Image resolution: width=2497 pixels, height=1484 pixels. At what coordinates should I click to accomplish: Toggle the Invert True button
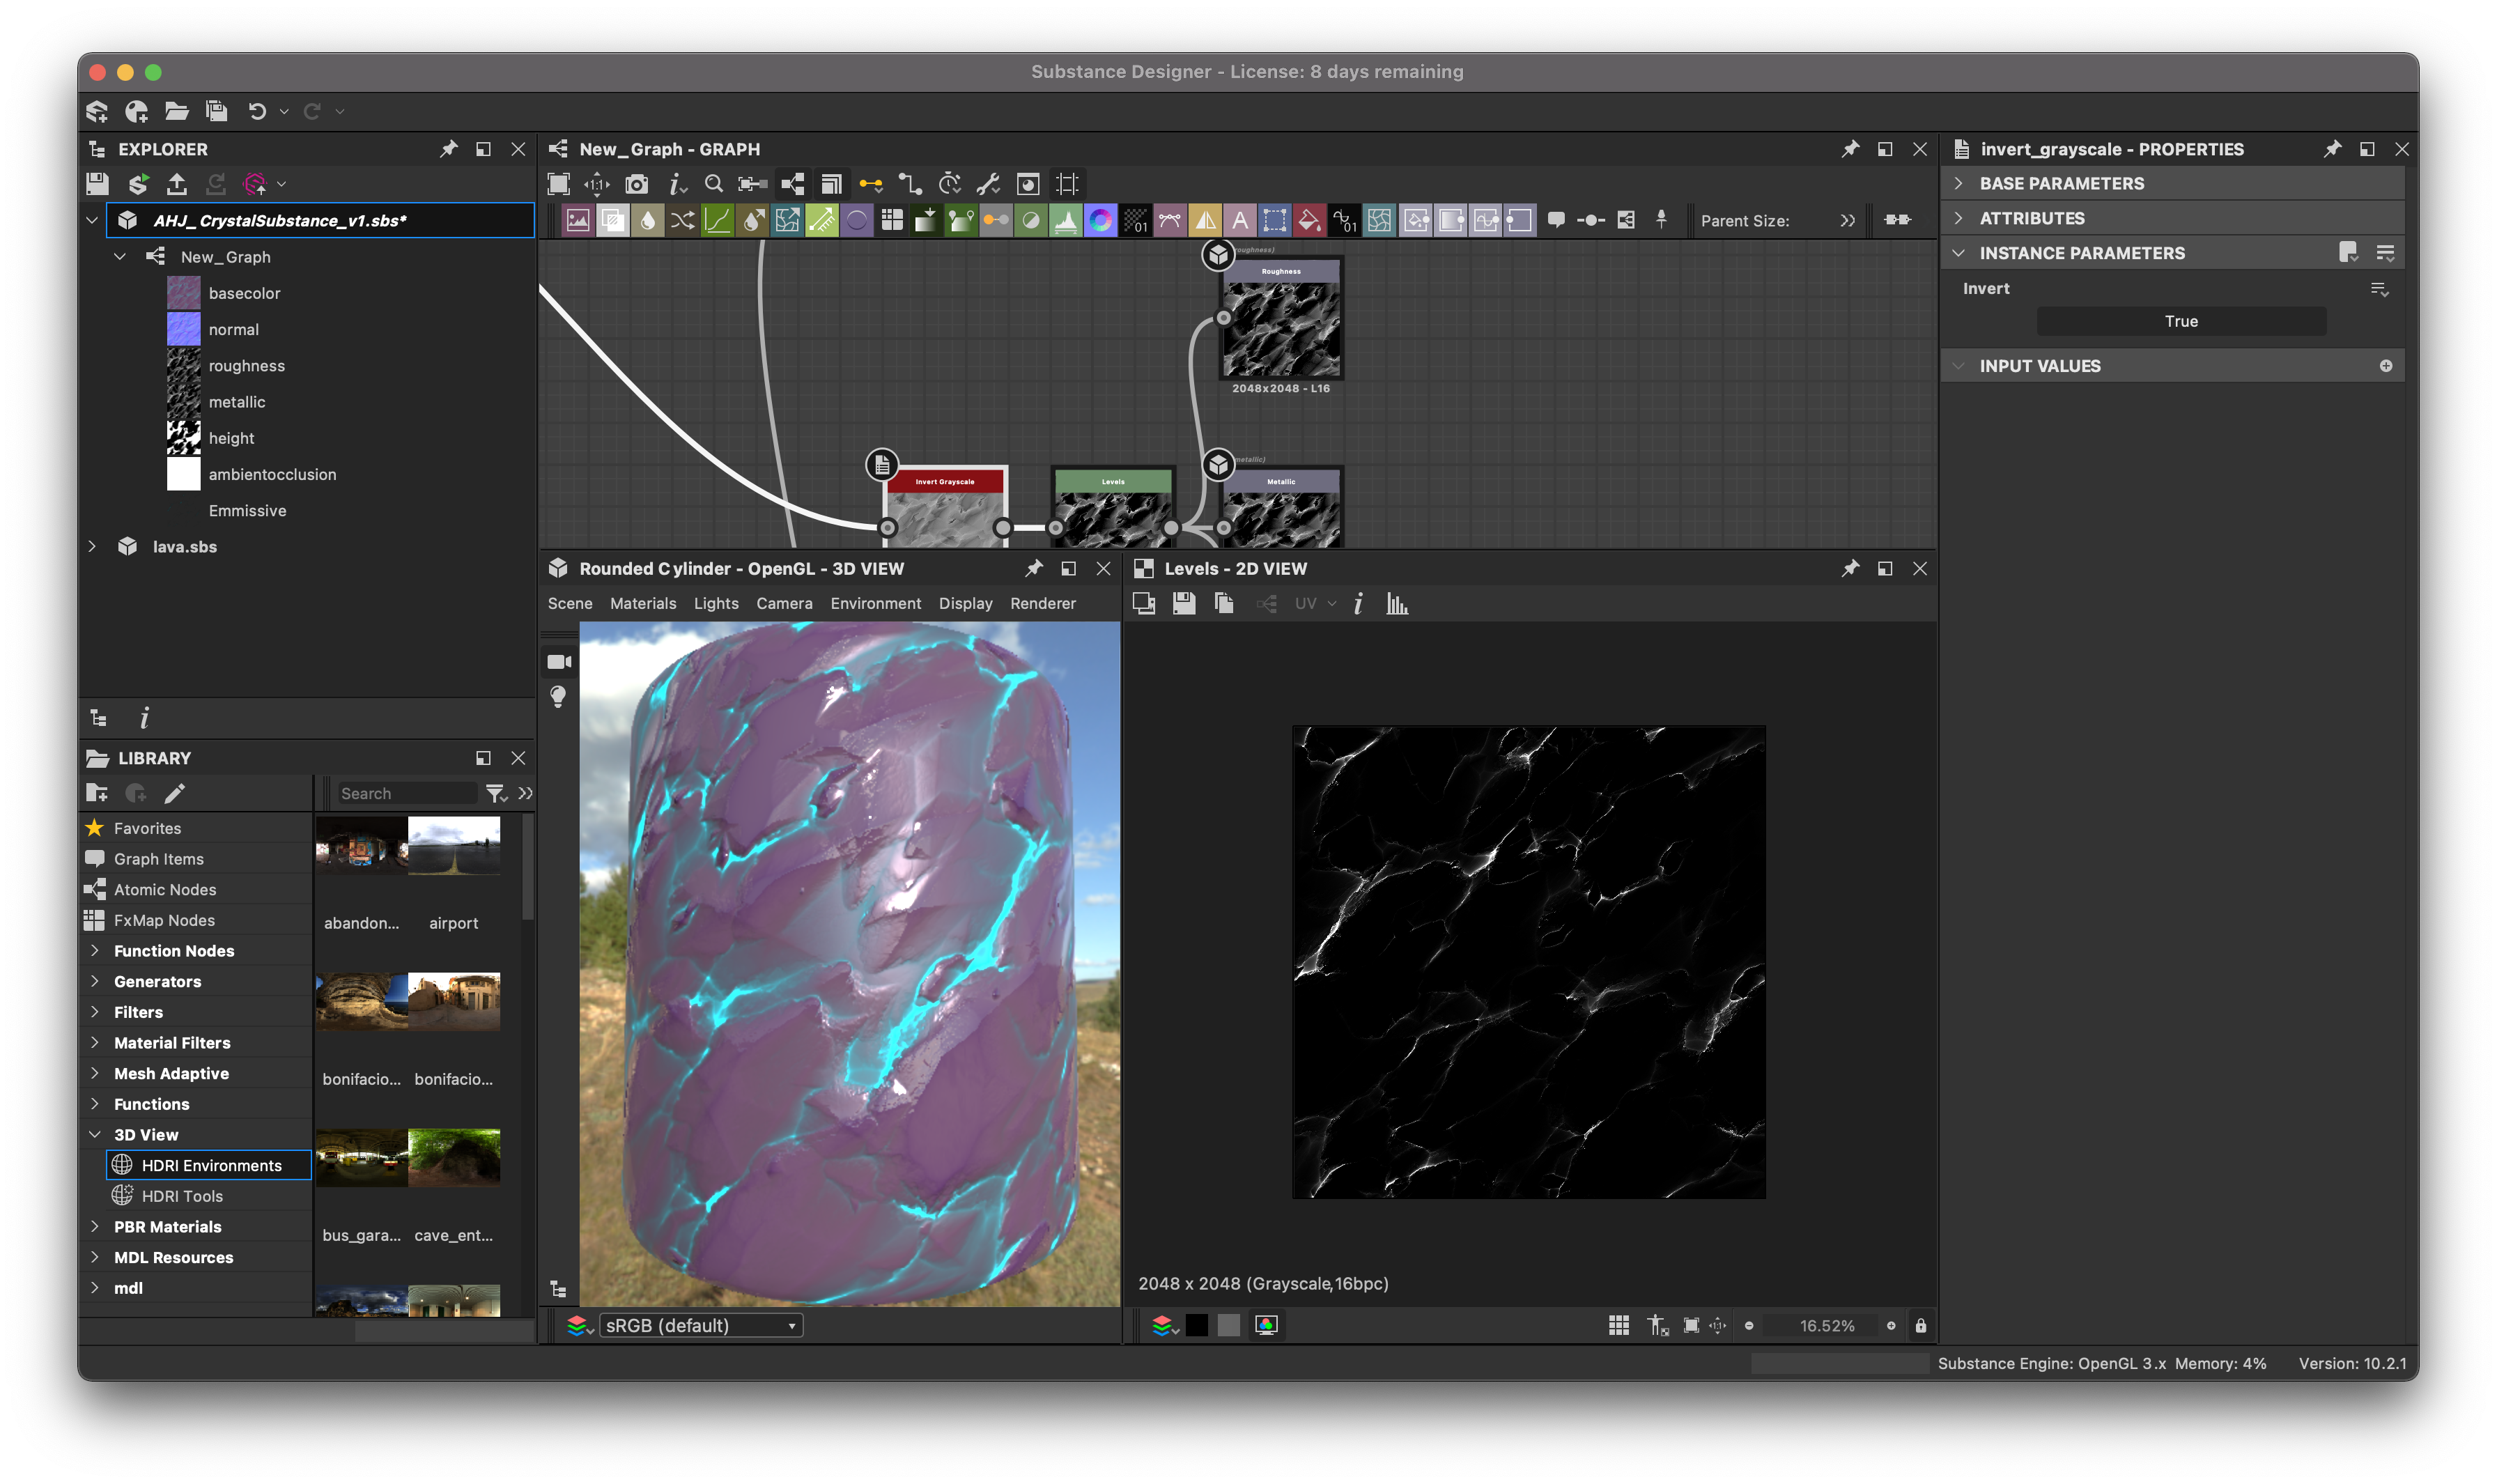2181,321
